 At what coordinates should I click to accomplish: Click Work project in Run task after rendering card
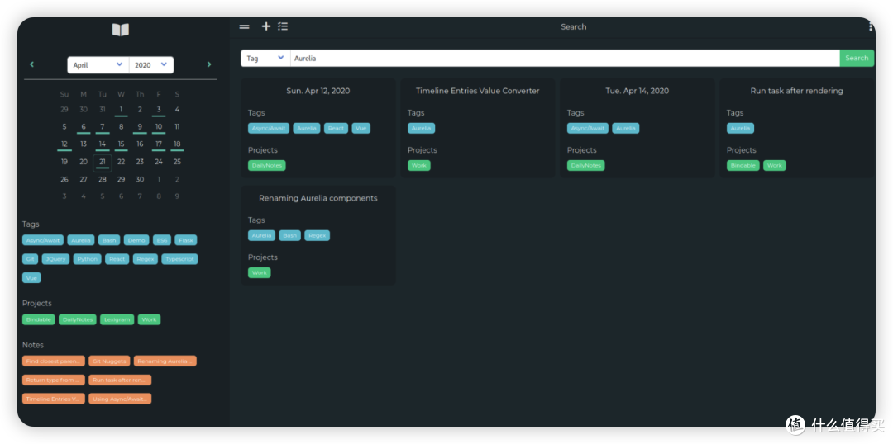click(x=775, y=165)
